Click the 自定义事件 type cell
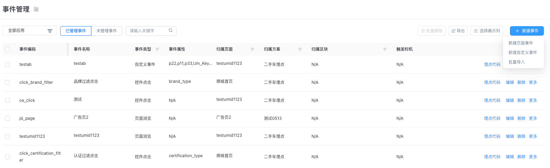 tap(145, 64)
